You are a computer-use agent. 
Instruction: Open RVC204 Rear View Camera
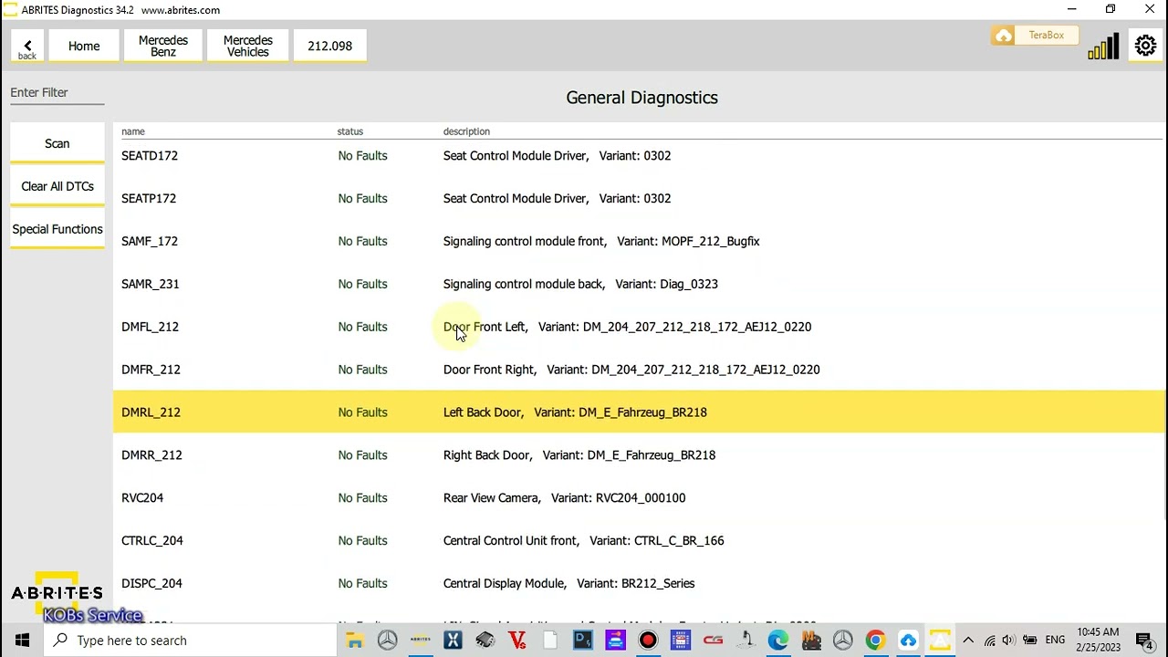pyautogui.click(x=639, y=498)
